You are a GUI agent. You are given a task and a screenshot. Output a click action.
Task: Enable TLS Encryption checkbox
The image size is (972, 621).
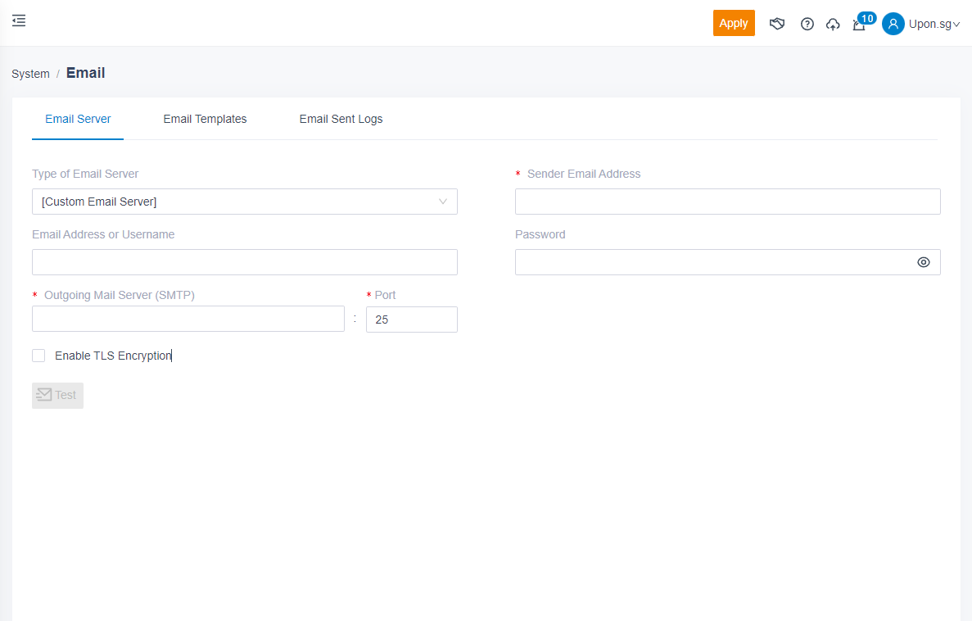point(38,356)
